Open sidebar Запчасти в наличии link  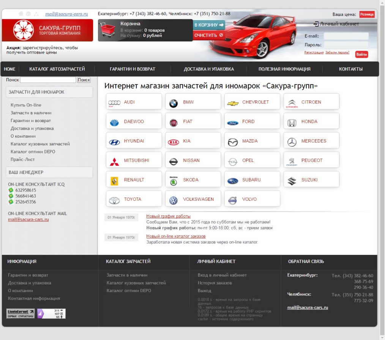click(31, 113)
